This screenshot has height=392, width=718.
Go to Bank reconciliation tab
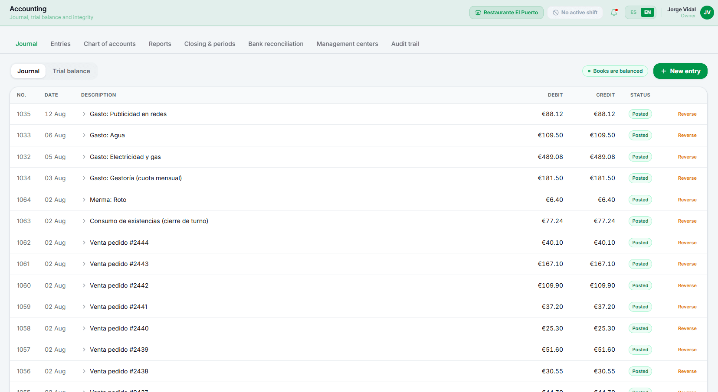pos(276,44)
